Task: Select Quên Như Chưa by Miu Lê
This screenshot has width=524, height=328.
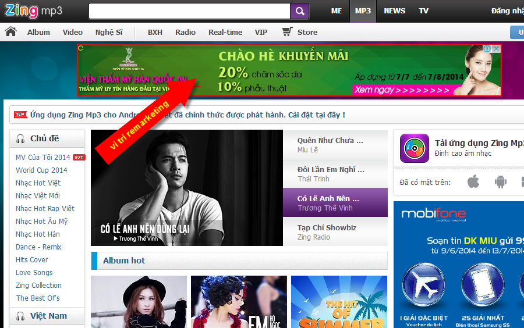Action: [x=335, y=144]
